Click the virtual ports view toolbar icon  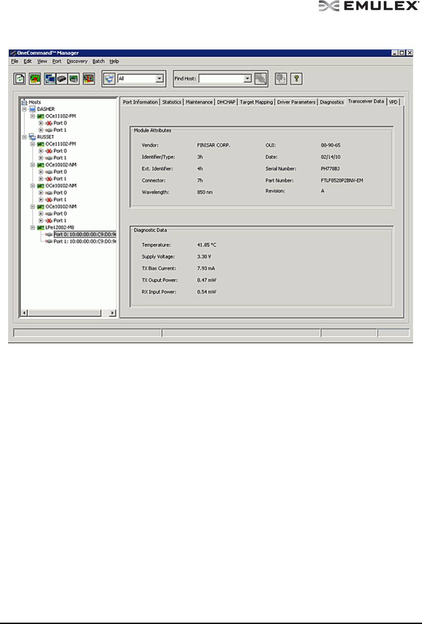click(x=74, y=79)
